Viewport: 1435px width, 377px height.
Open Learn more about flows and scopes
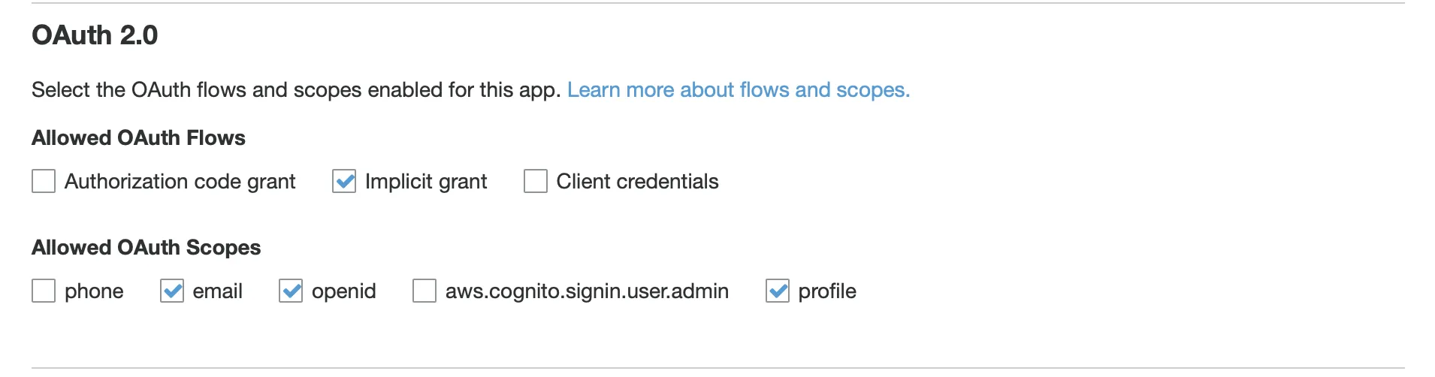pos(738,90)
